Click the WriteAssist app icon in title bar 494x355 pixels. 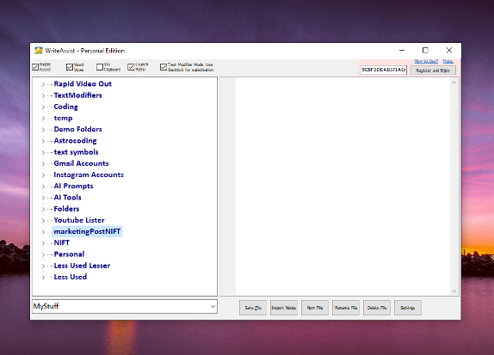coord(39,51)
